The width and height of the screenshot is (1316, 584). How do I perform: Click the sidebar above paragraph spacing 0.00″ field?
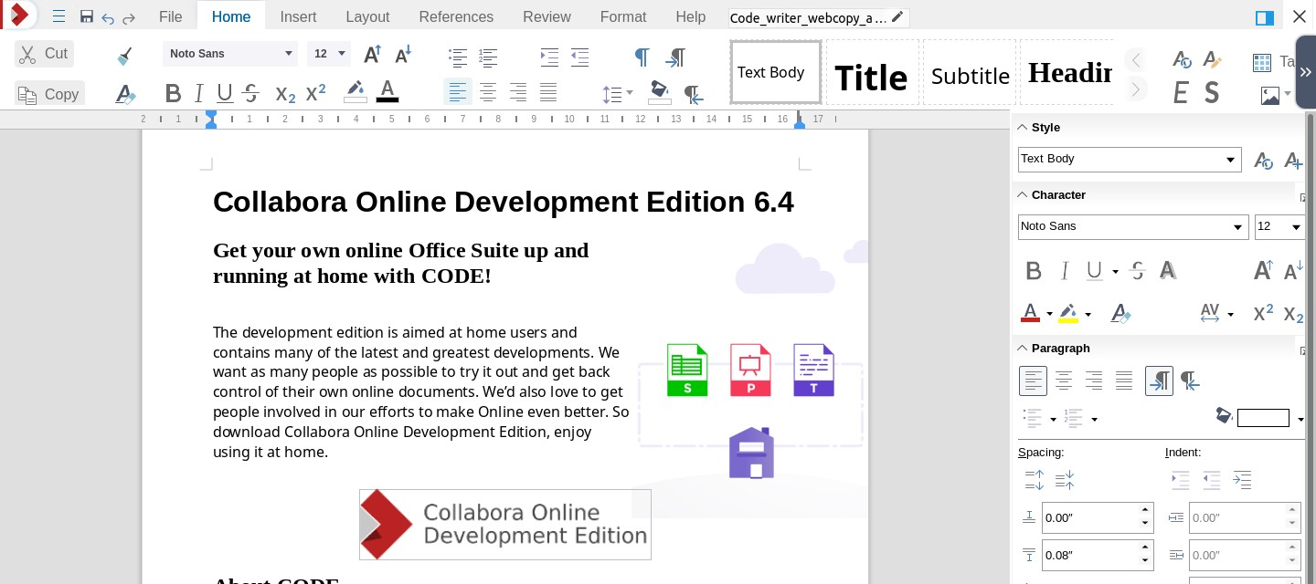click(x=1098, y=518)
